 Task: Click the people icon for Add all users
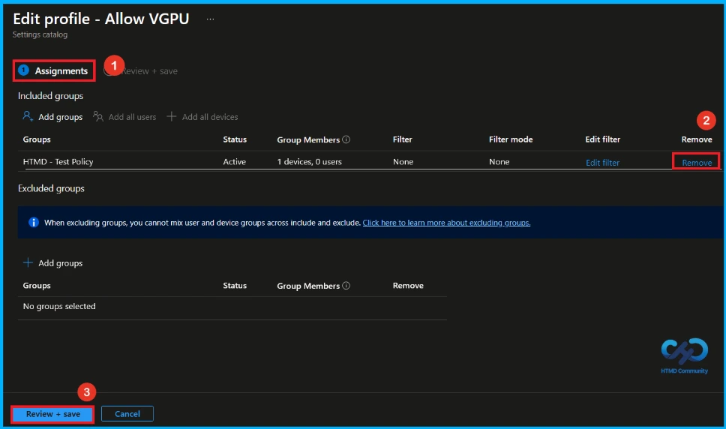pos(97,116)
